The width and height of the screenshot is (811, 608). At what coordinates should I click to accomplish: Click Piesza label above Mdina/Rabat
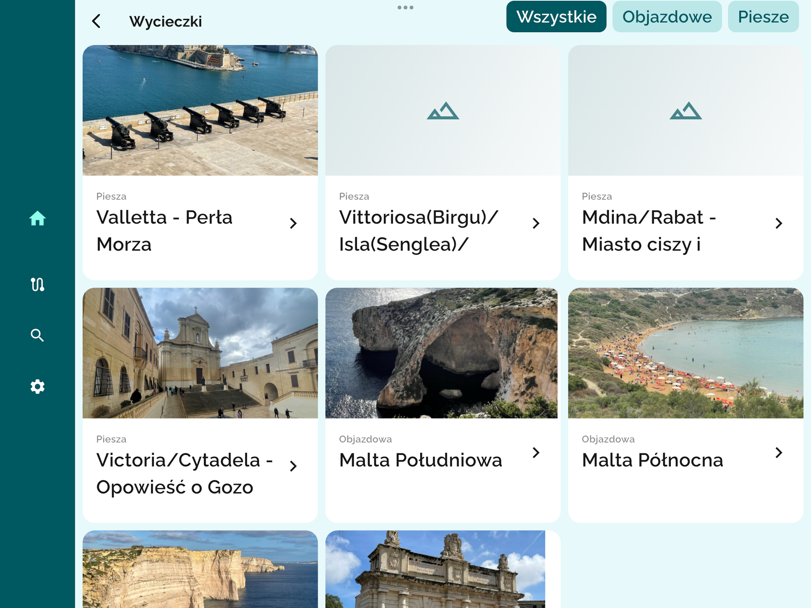(x=597, y=196)
